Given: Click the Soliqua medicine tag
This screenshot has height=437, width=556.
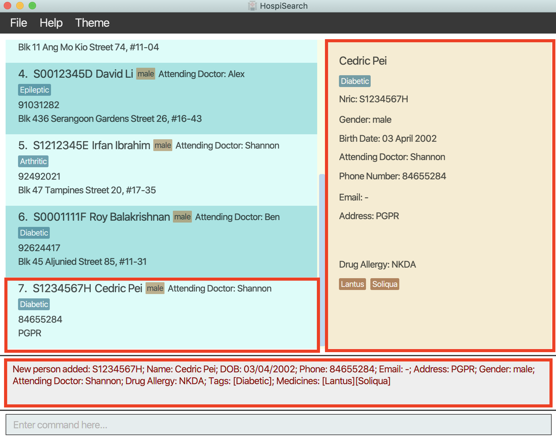Looking at the screenshot, I should pyautogui.click(x=385, y=284).
